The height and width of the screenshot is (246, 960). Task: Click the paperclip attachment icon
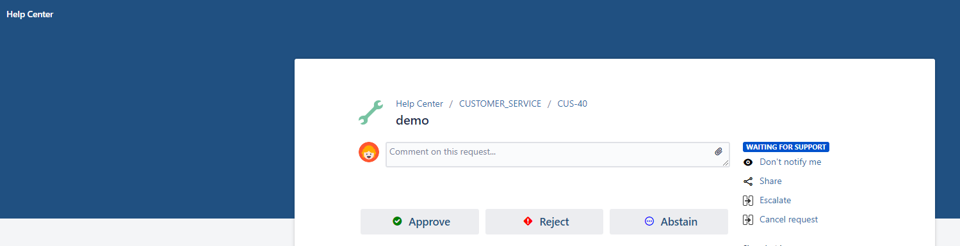(719, 152)
